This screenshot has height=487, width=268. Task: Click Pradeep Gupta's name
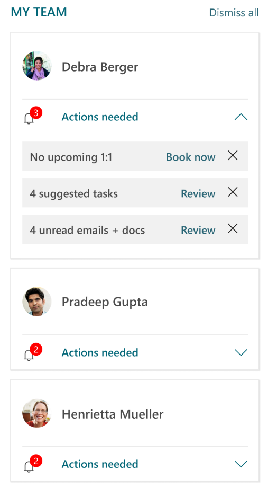tap(105, 303)
